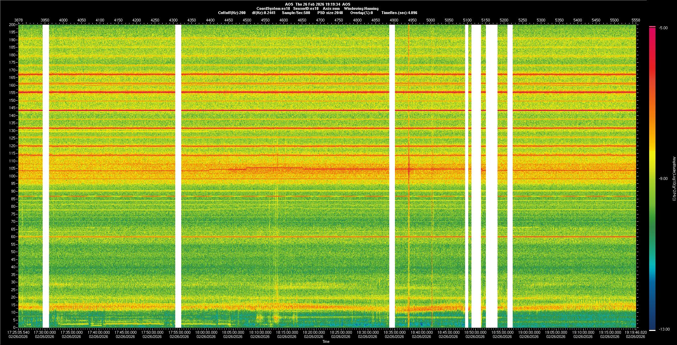
Task: Click the 17:25:05.540 start time label
Action: [x=19, y=332]
